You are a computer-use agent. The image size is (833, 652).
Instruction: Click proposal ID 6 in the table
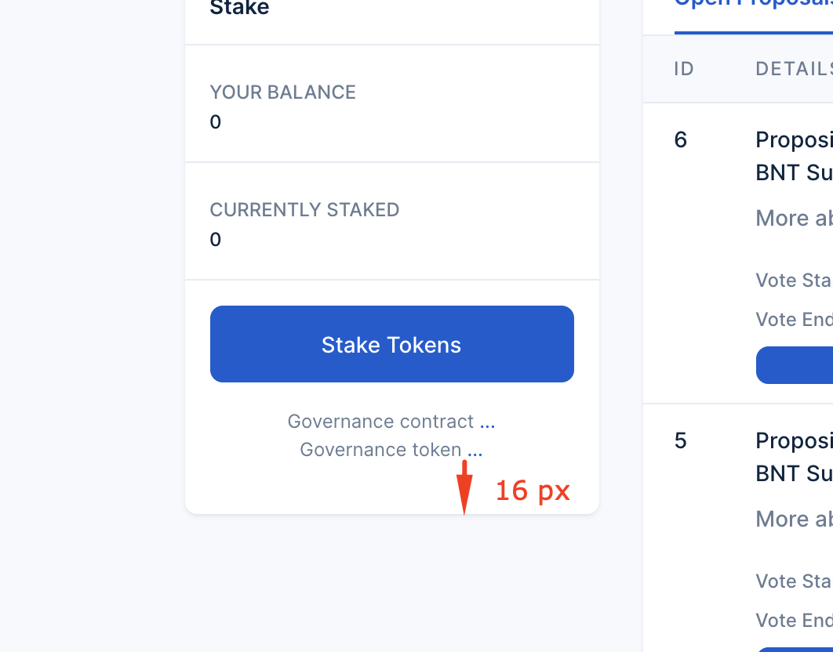679,139
